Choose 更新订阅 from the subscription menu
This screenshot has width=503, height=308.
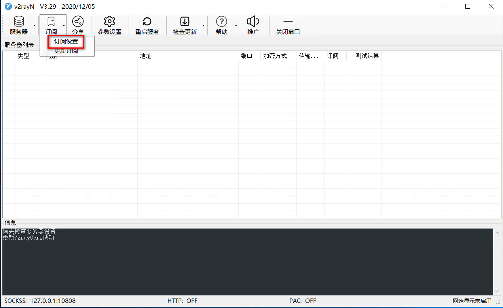click(x=66, y=51)
